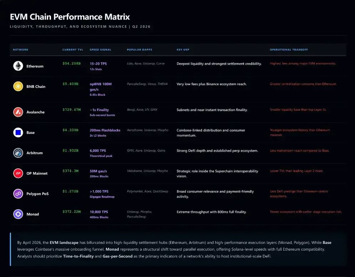Click the Extreme throughput 800ms finality USP
This screenshot has height=277, width=355.
212,212
